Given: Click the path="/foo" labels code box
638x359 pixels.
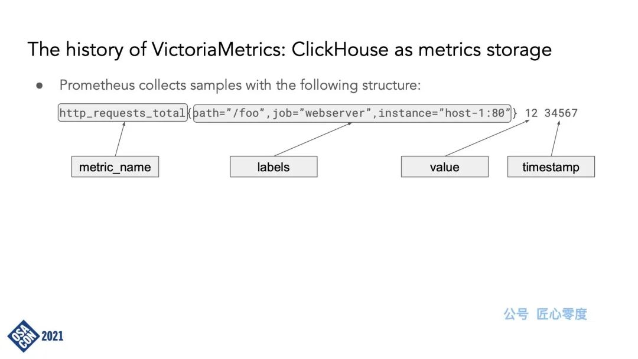Looking at the screenshot, I should pyautogui.click(x=352, y=113).
